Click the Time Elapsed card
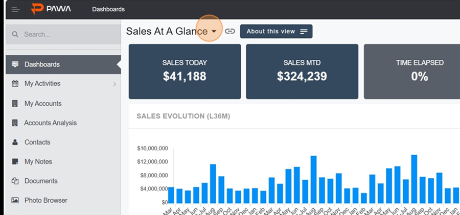 (x=411, y=71)
